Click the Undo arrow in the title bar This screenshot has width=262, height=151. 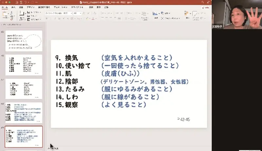[26, 2]
